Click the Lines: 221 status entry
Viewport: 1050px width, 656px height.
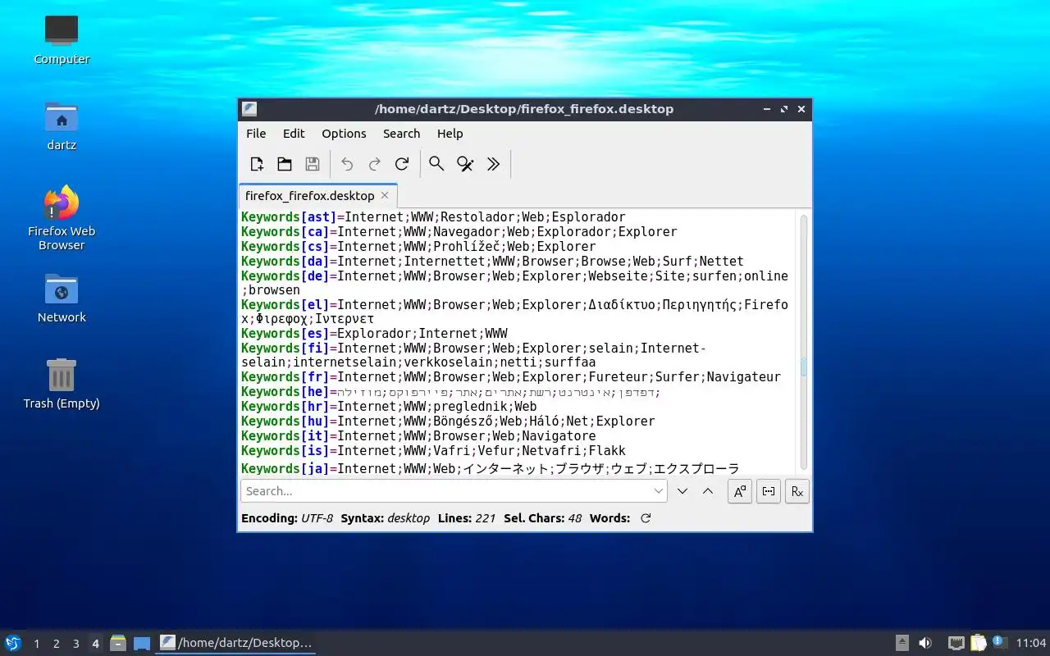click(467, 518)
